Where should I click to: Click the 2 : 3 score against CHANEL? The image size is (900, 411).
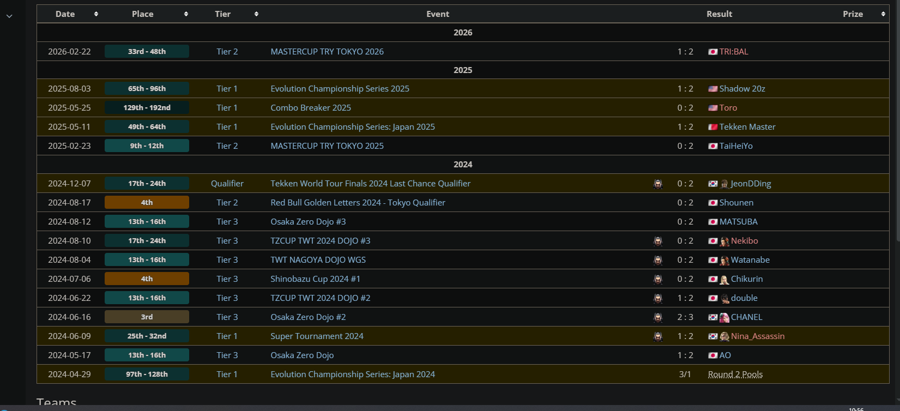685,317
